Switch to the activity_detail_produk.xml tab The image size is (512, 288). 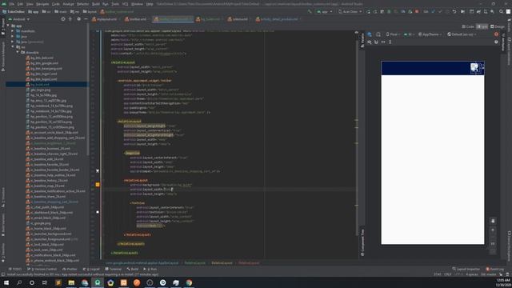(278, 19)
